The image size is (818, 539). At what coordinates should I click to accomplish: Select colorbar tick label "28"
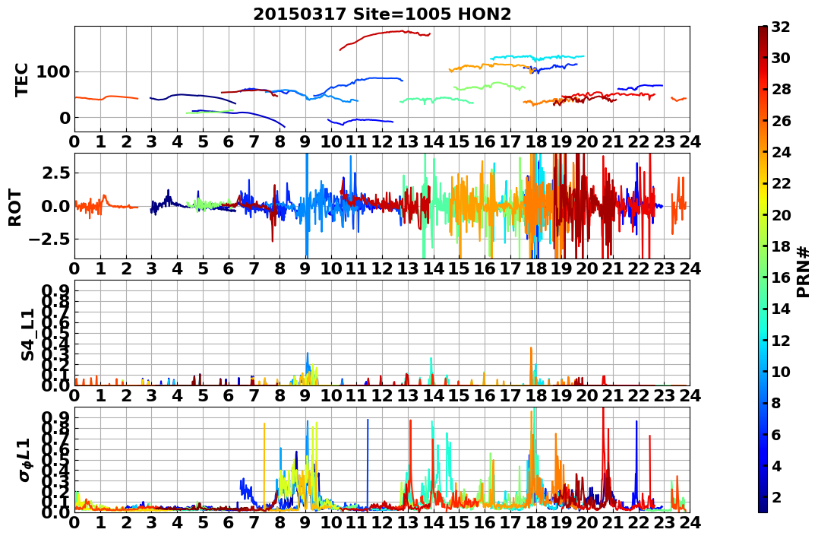pos(781,89)
